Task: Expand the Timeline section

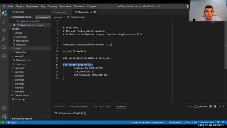Action: tap(10, 118)
